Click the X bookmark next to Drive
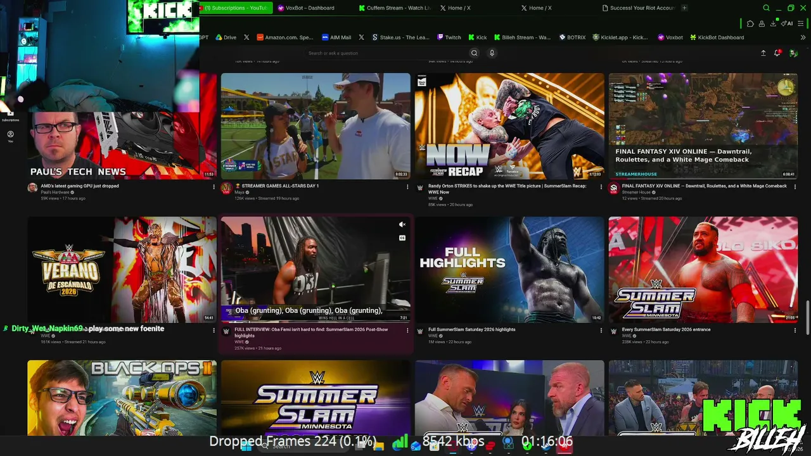The height and width of the screenshot is (456, 811). click(246, 37)
